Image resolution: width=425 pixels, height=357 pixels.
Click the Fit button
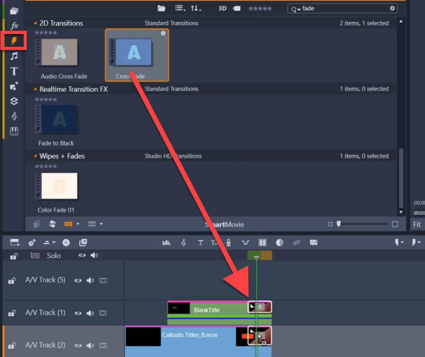pyautogui.click(x=417, y=224)
